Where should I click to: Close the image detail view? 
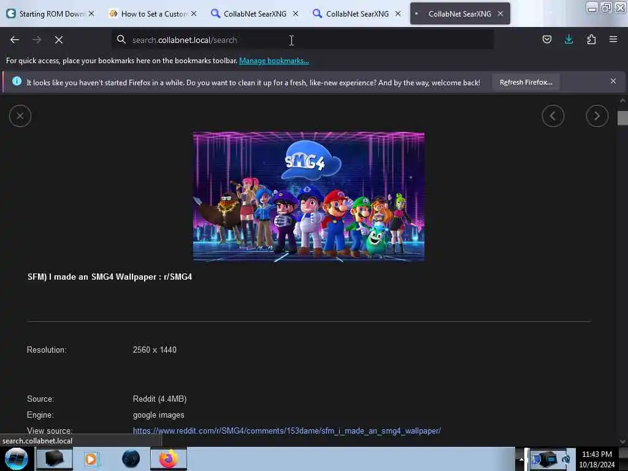coord(20,116)
